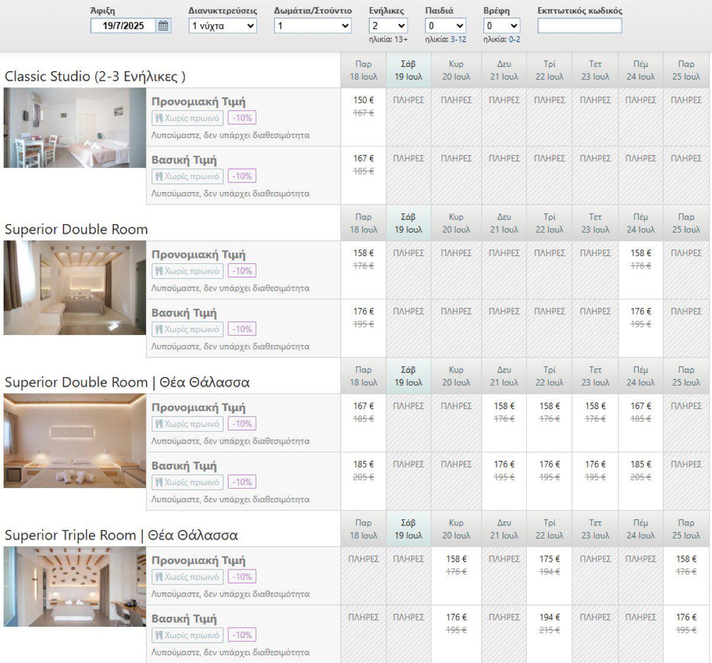The image size is (712, 663).
Task: Click Σάβ 19 Ιουλ header in Classic Studio table
Action: (408, 70)
